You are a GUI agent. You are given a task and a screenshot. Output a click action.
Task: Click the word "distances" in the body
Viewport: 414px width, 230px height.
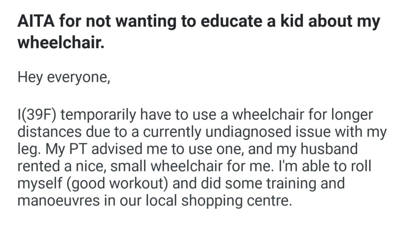[47, 133]
